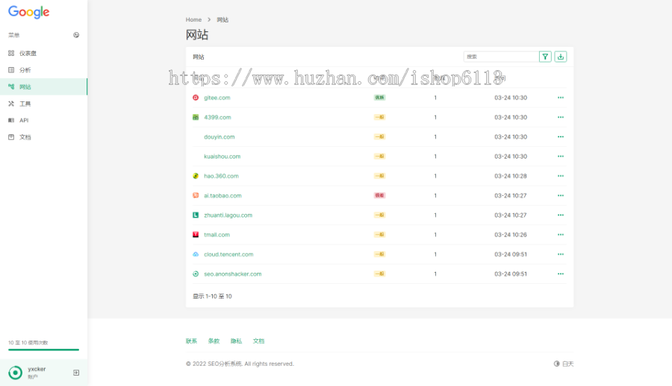
Task: Click the cloud.tencent.com favicon
Action: point(196,254)
